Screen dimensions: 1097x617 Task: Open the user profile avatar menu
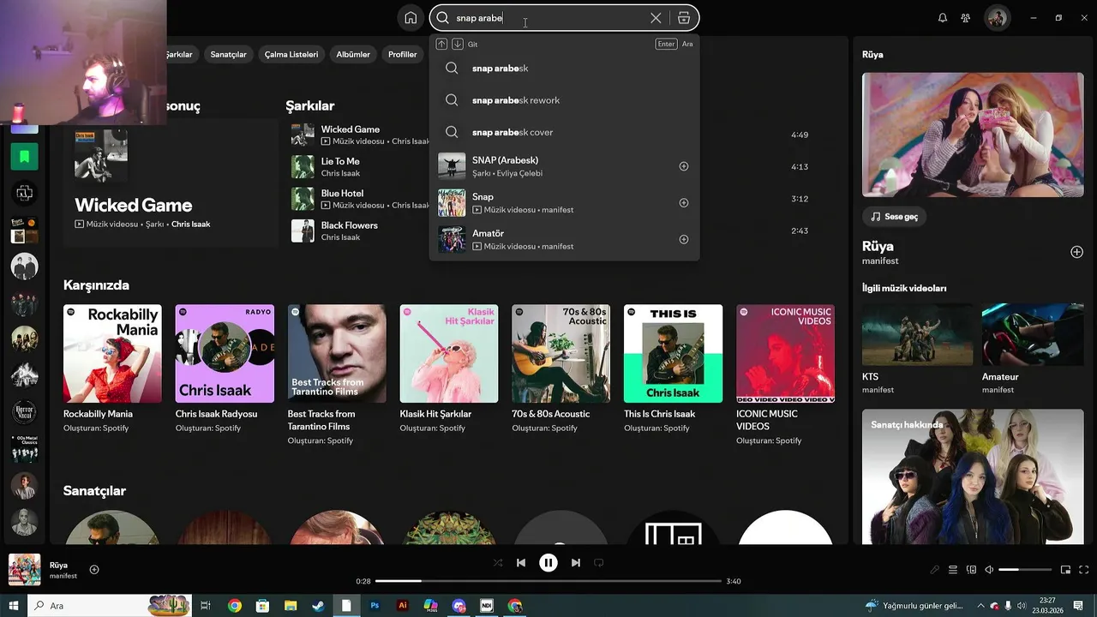997,18
